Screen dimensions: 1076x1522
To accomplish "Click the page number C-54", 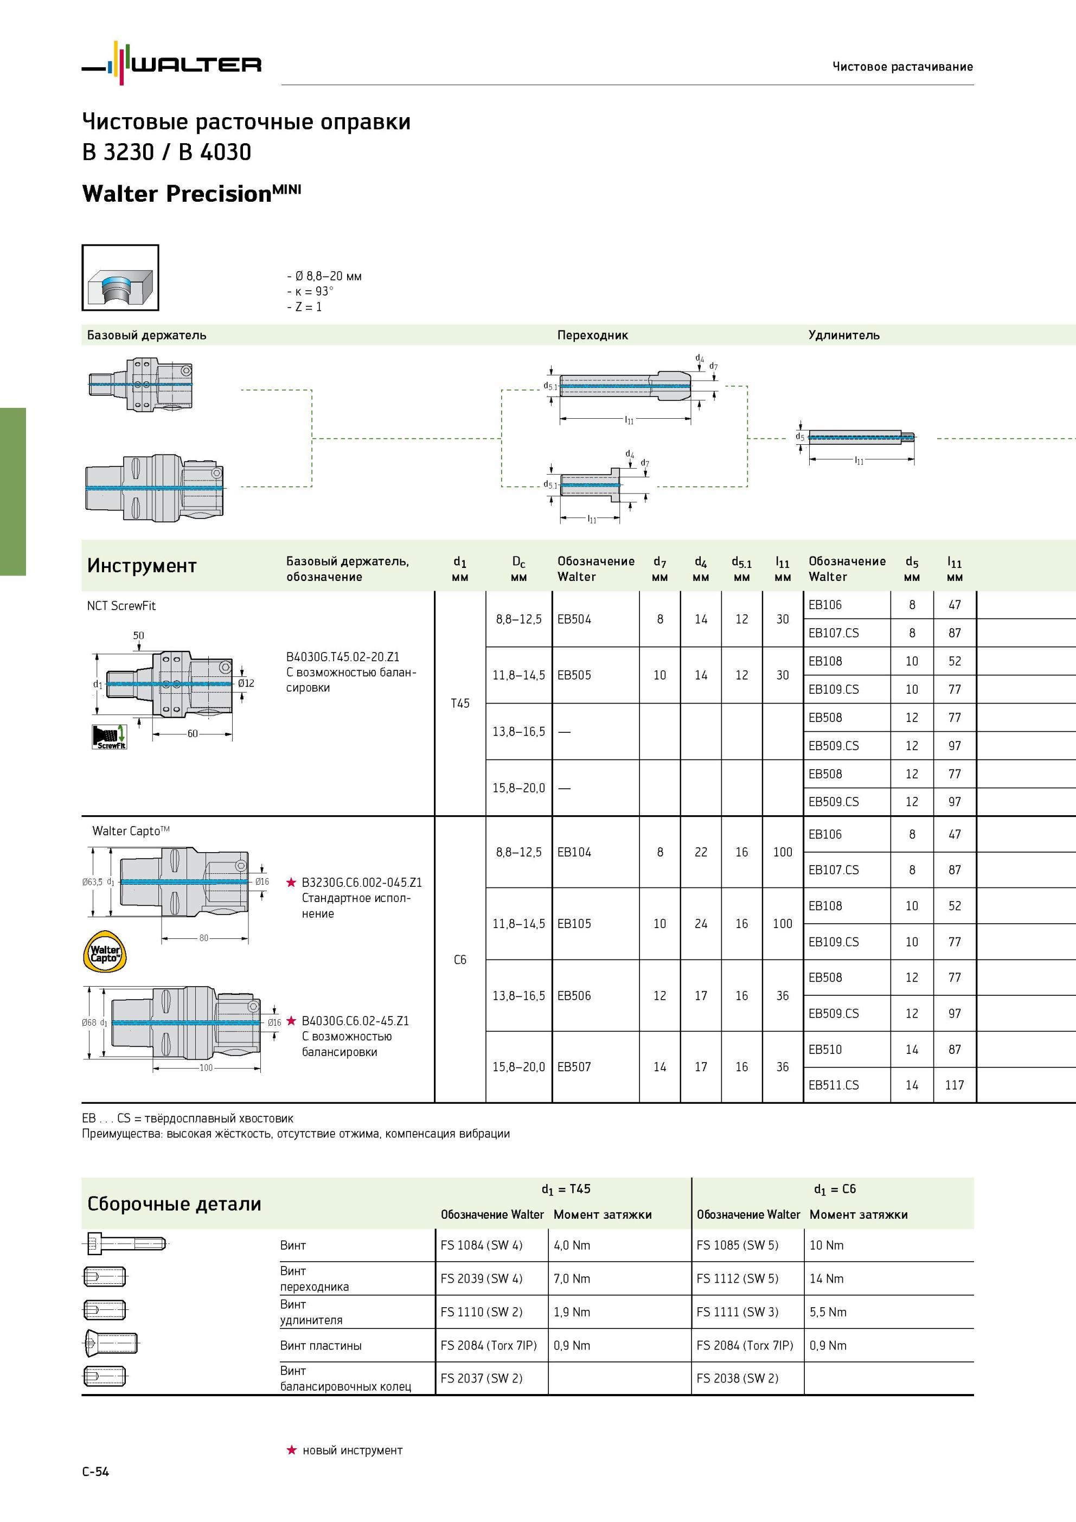I will pos(95,1472).
